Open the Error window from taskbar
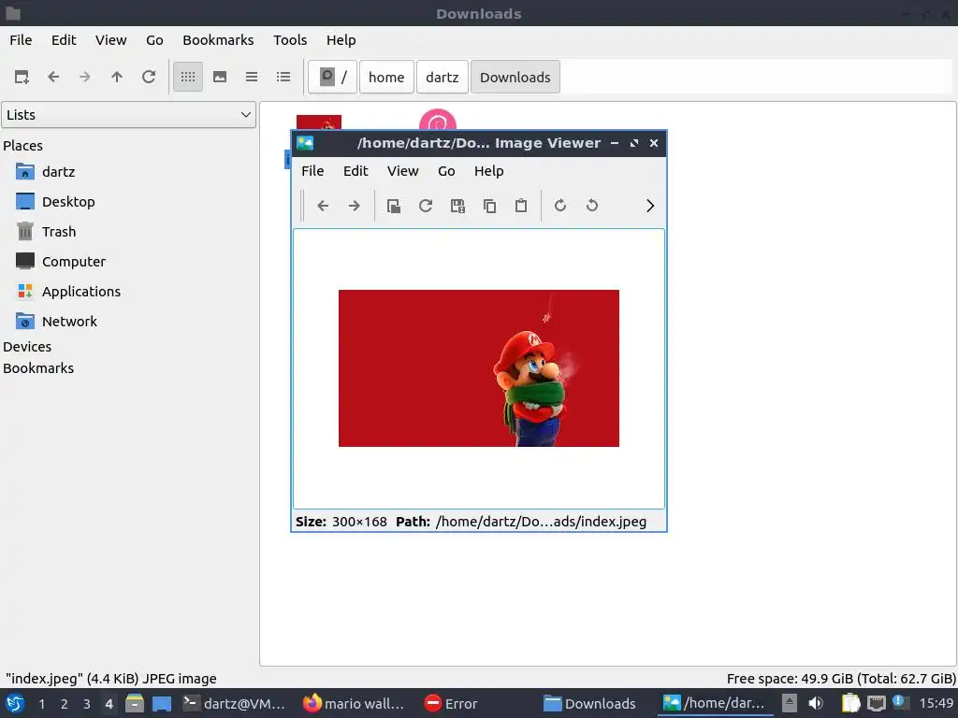Screen dimensions: 958x718 (451, 703)
